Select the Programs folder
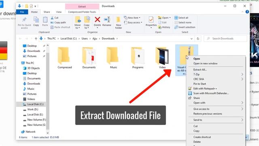The height and width of the screenshot is (146, 259). pyautogui.click(x=138, y=58)
